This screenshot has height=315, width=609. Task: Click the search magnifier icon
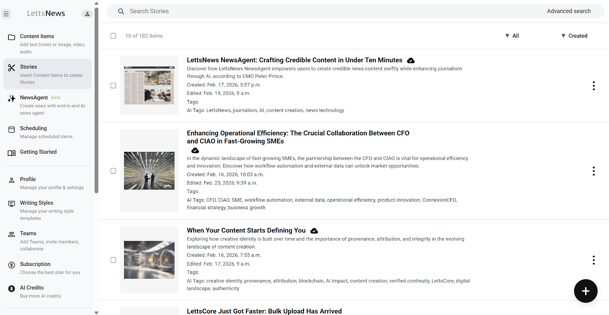[121, 11]
